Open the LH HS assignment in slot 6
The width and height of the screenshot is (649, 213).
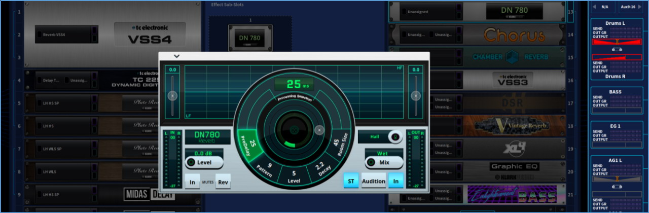tap(66, 126)
